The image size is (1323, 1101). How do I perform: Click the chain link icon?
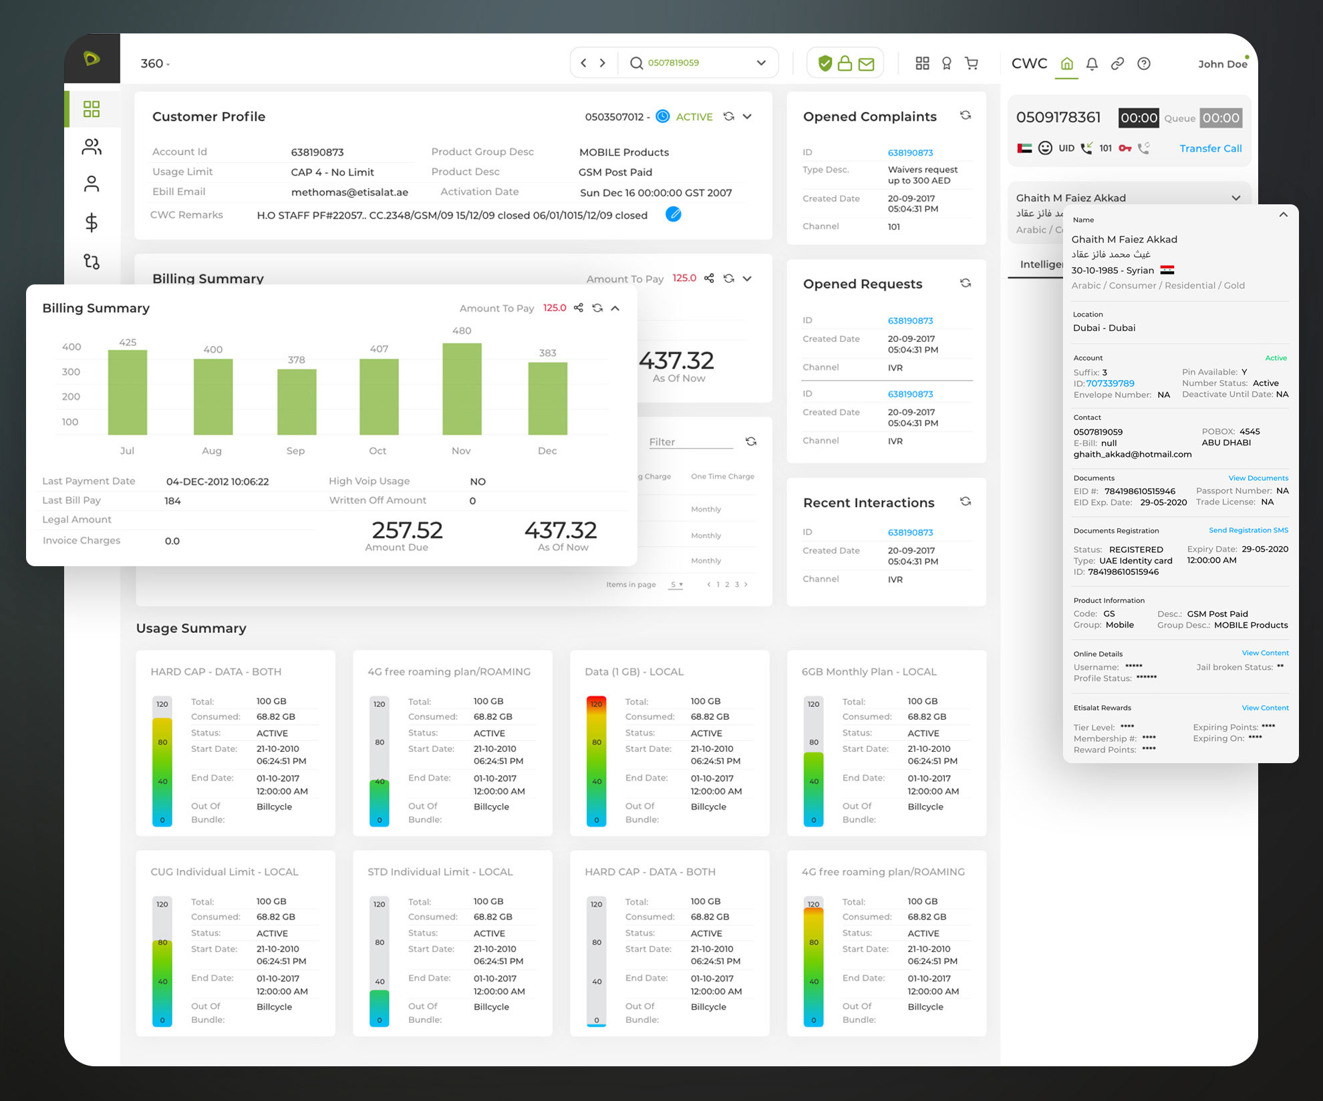tap(1117, 63)
